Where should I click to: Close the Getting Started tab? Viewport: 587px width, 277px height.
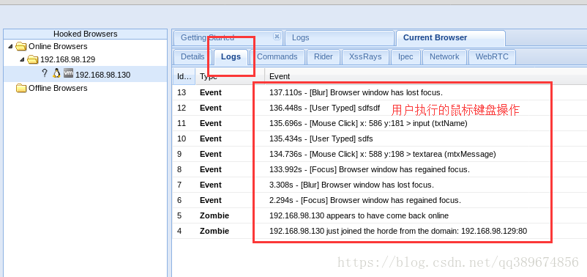[277, 37]
